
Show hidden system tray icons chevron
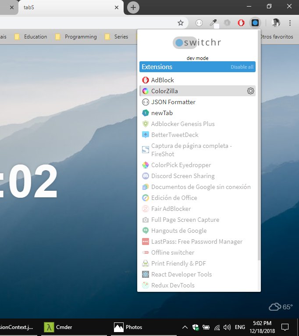185,327
